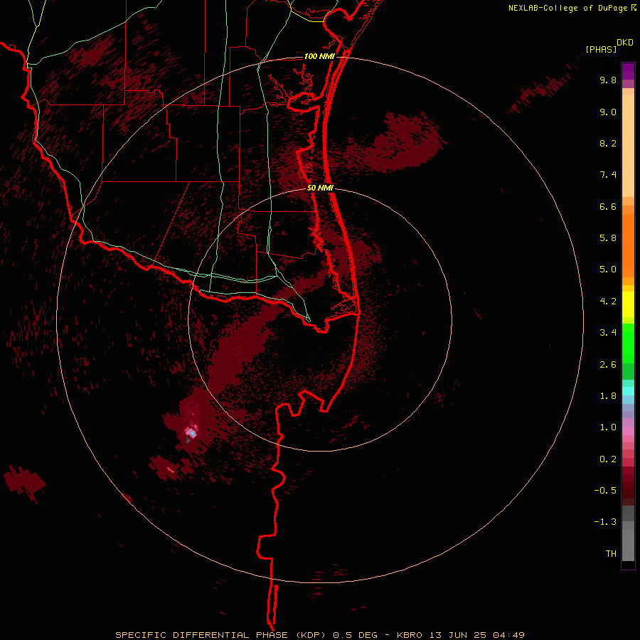
Task: Click the pink segment of the color bar
Action: (628, 431)
